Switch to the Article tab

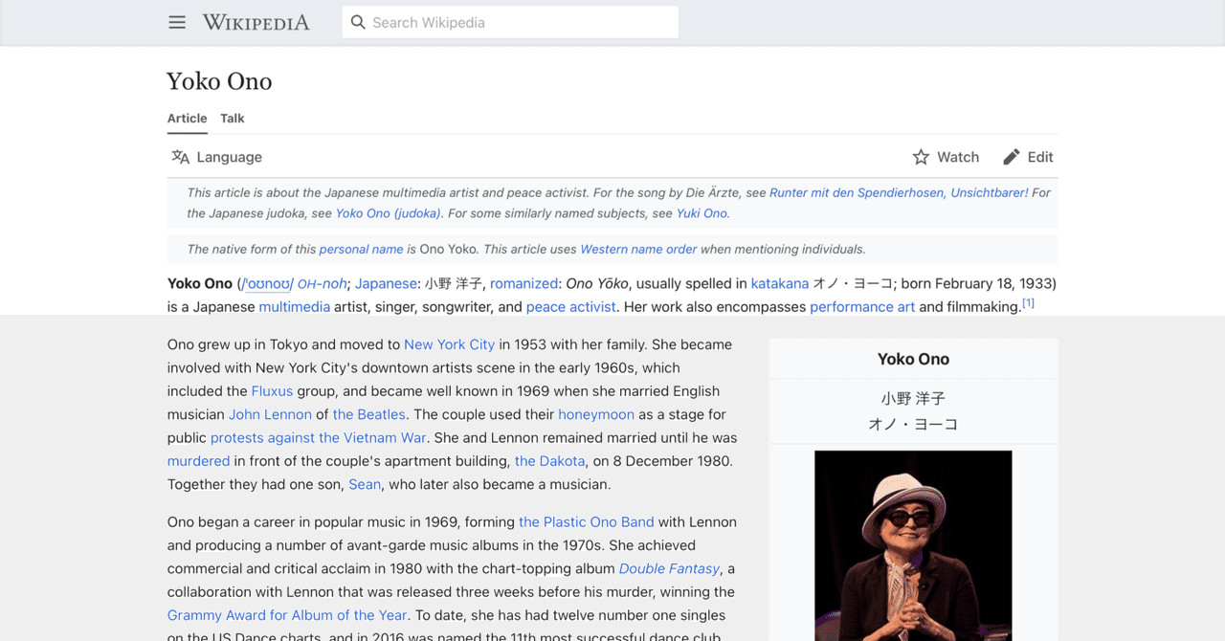point(188,119)
